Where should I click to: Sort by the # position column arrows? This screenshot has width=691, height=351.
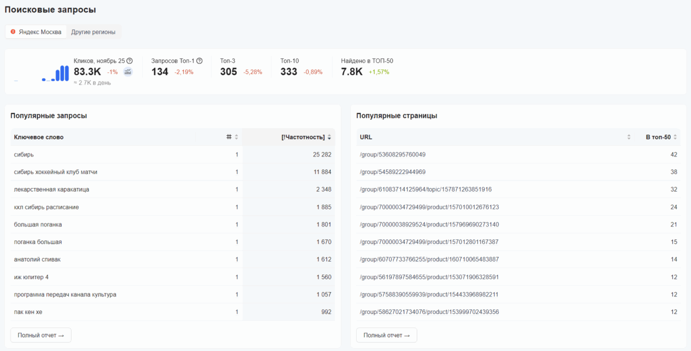click(x=236, y=137)
